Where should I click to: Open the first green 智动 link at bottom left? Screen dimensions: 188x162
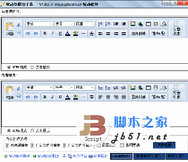[17, 156]
